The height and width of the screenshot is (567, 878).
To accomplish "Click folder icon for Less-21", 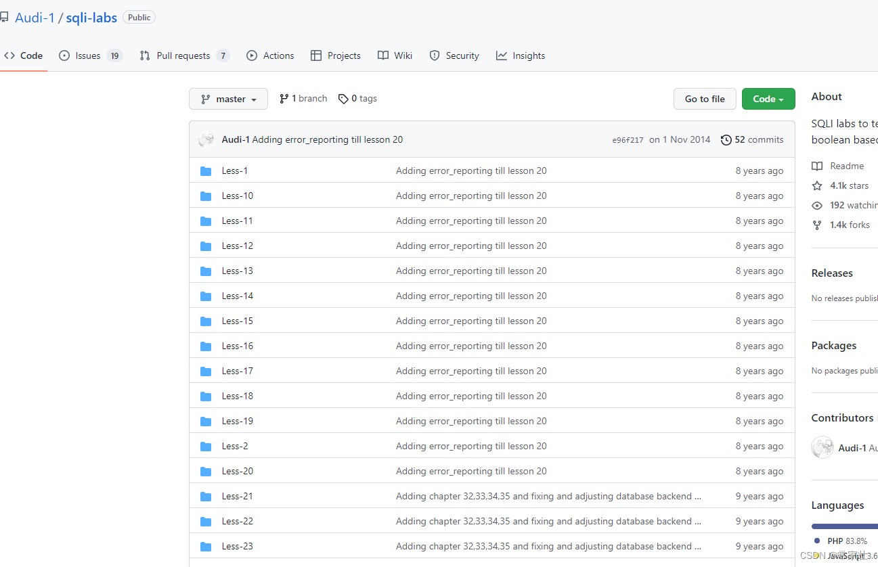I will pos(206,497).
